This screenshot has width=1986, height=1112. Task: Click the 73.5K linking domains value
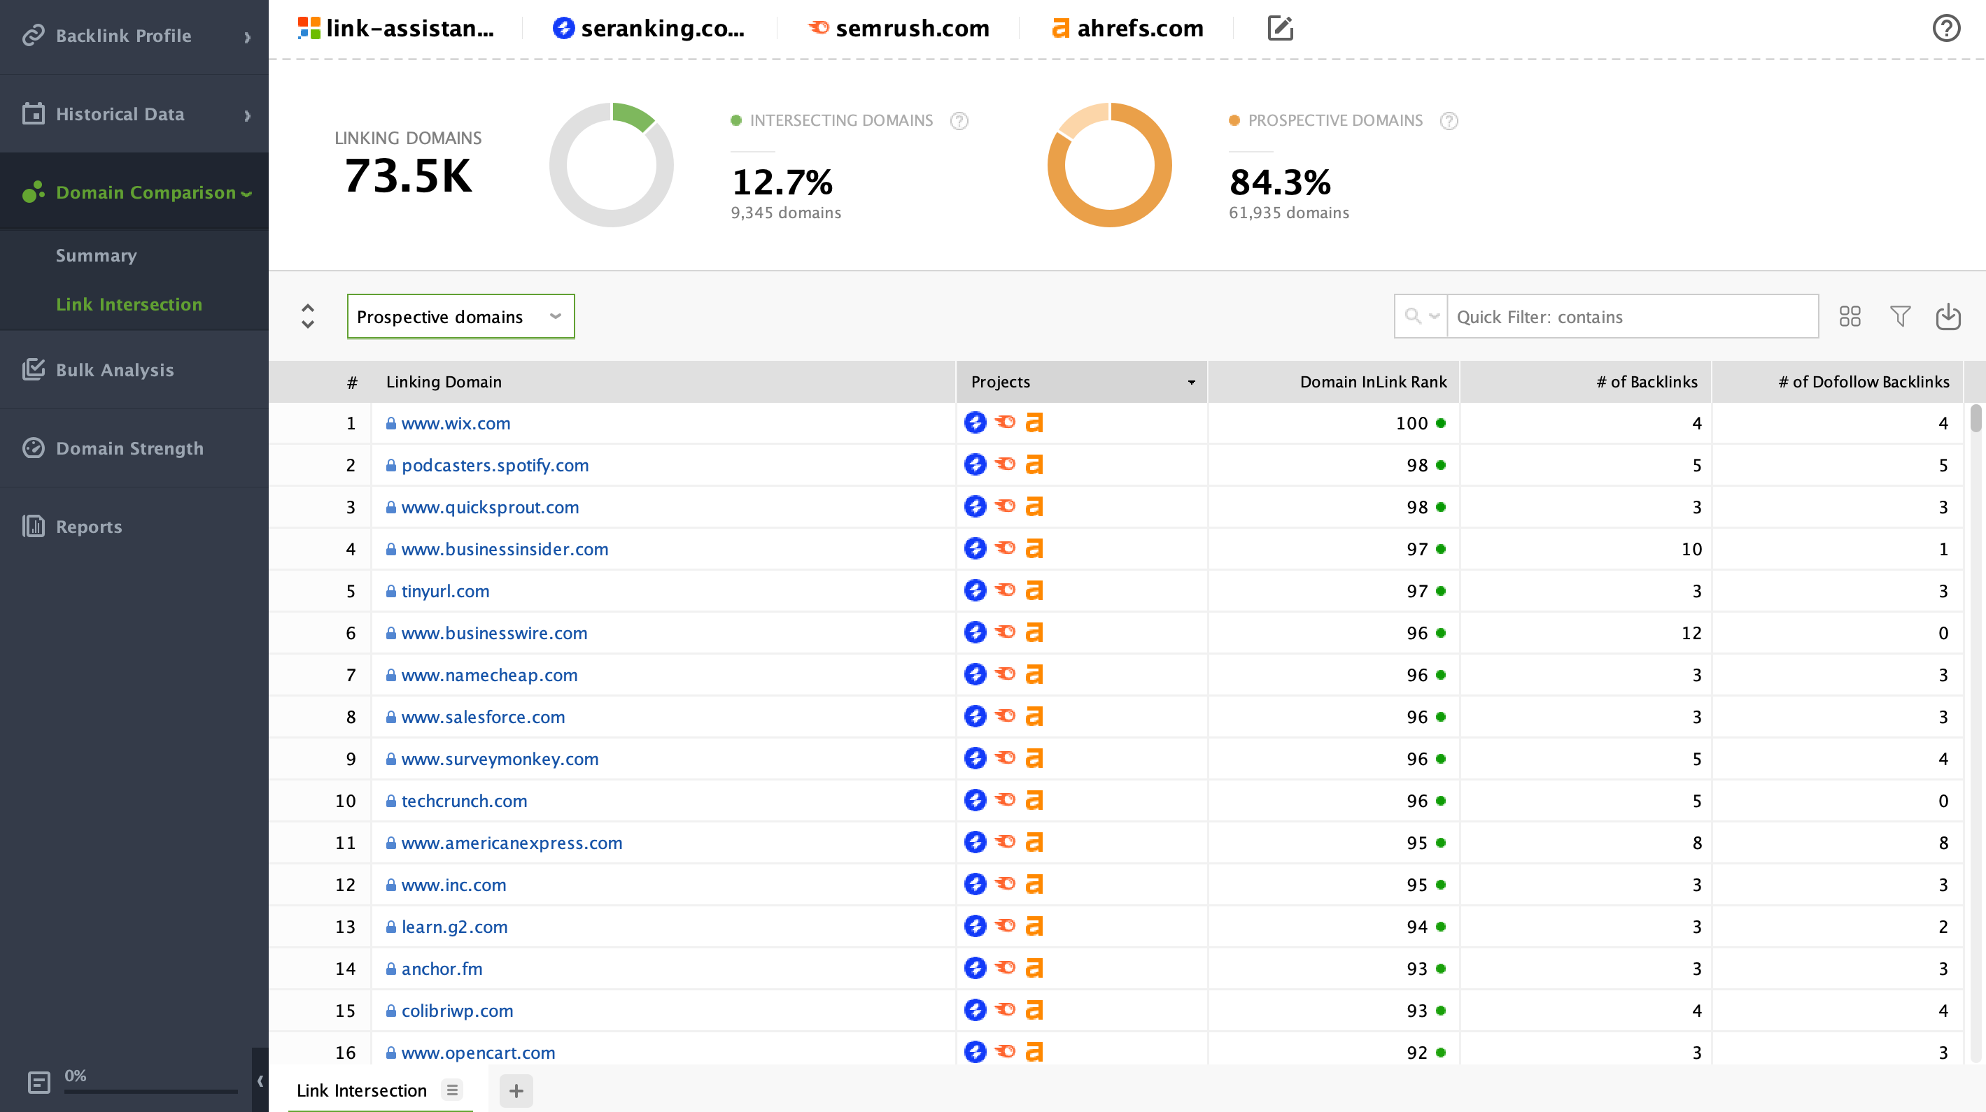click(x=408, y=176)
